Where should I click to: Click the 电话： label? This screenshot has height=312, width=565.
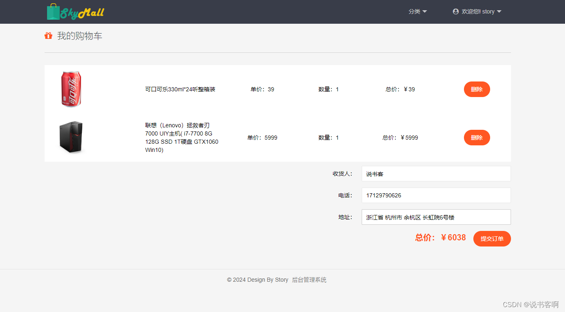point(345,195)
